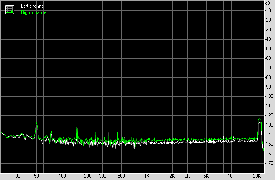Click the "-60" dB axis value
The width and height of the screenshot is (275, 180).
point(268,58)
